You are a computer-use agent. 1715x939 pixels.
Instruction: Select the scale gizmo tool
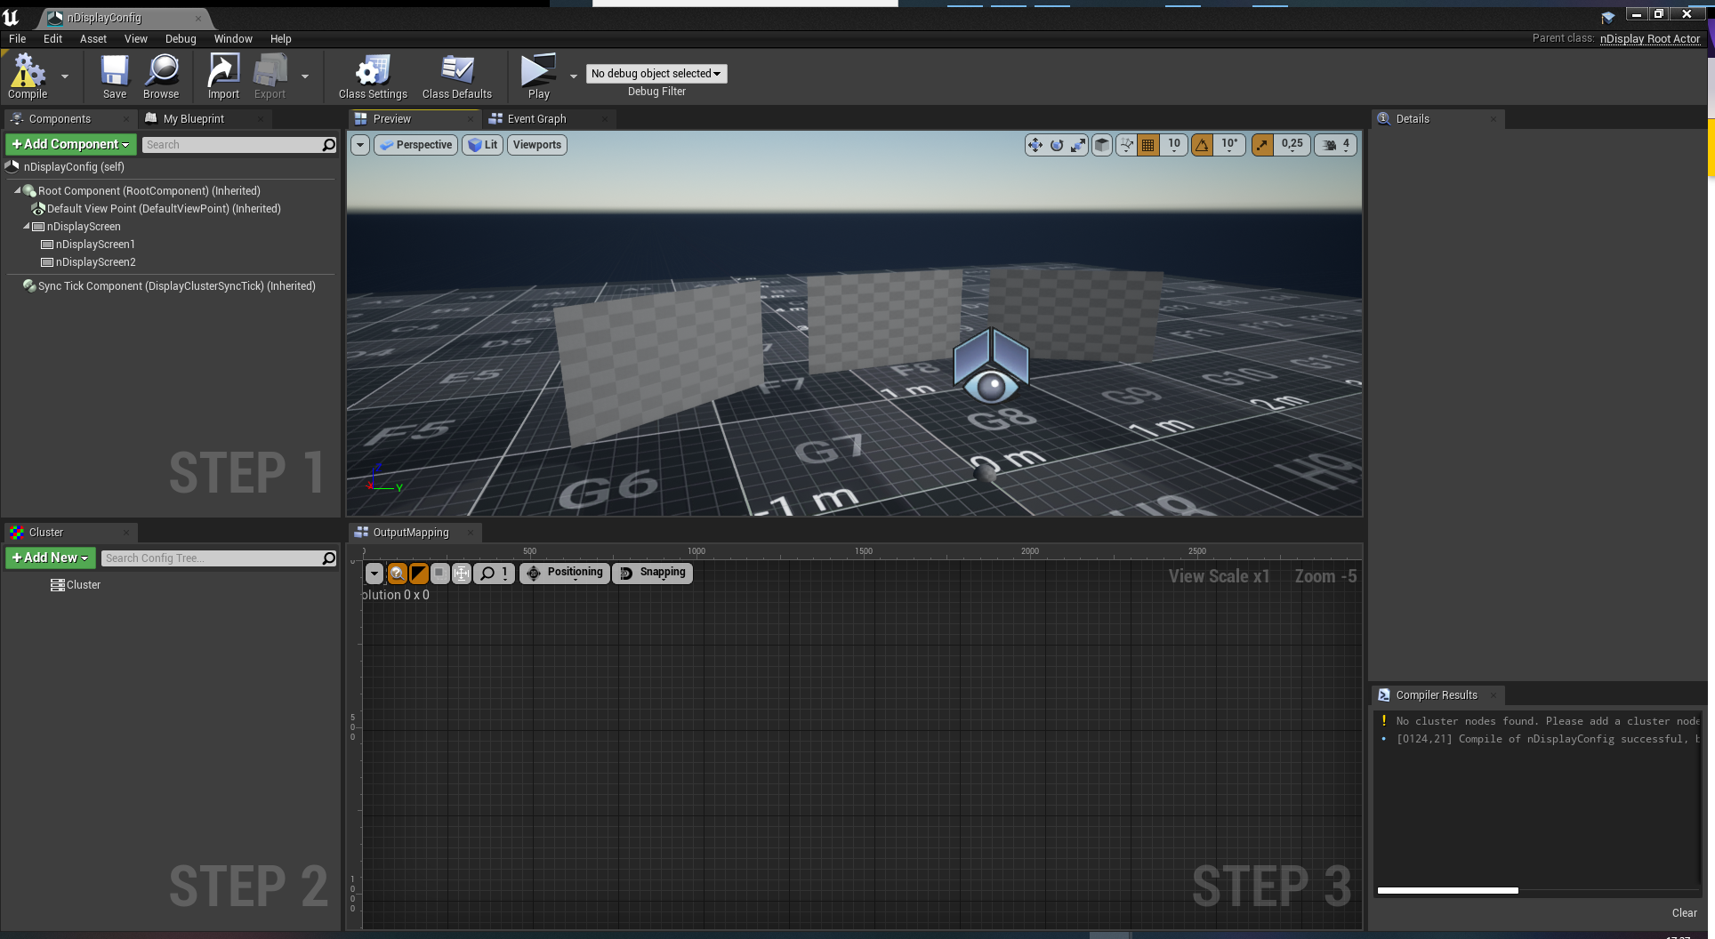1078,145
